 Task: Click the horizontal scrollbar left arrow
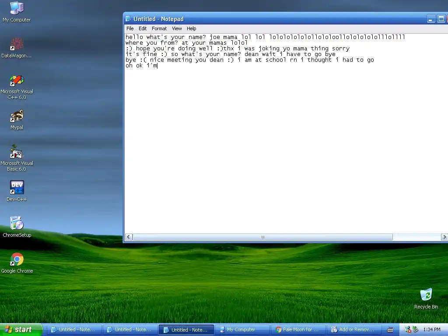129,237
